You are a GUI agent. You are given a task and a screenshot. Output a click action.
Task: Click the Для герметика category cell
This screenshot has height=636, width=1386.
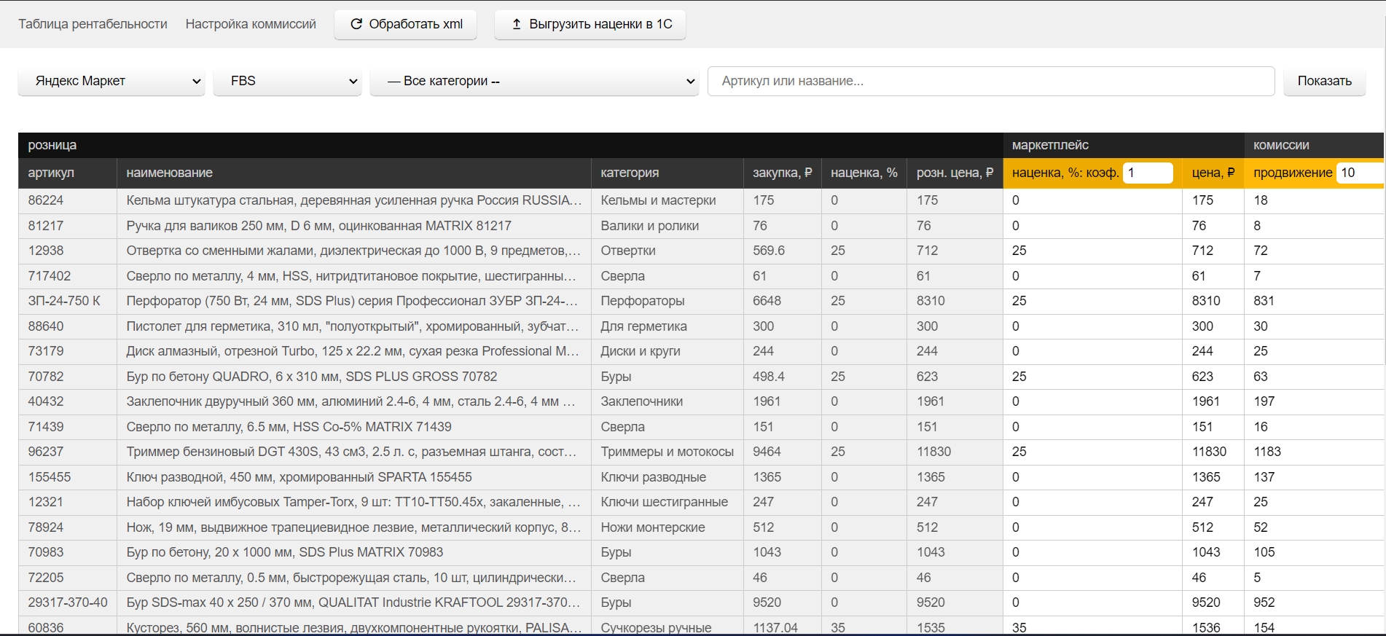[x=667, y=326]
